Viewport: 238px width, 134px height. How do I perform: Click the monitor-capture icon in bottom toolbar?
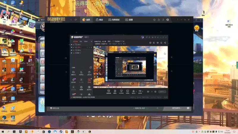pos(109,91)
